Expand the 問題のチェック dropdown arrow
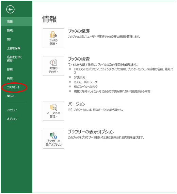This screenshot has width=177, height=194. (x=58, y=71)
